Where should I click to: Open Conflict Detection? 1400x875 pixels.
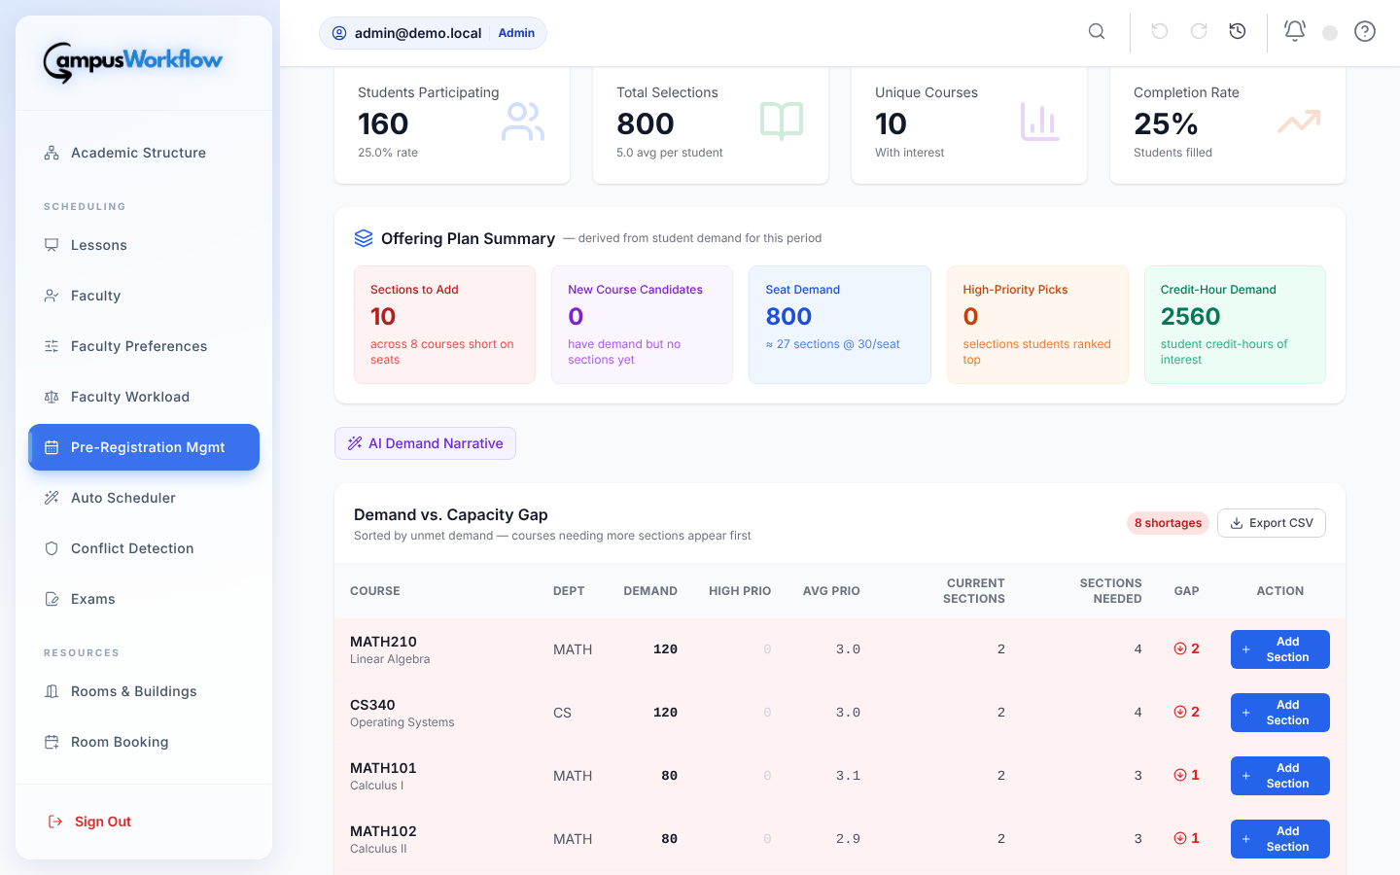(144, 548)
